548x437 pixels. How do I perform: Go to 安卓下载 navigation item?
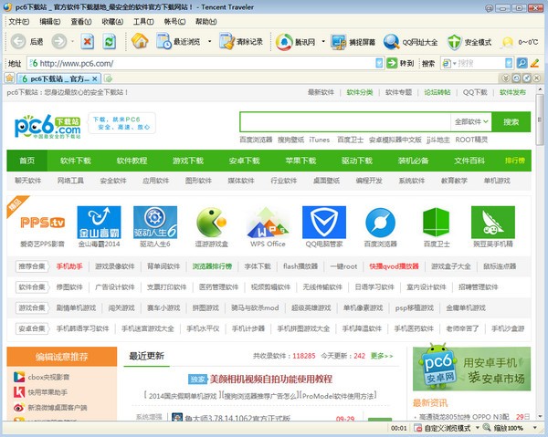(244, 161)
